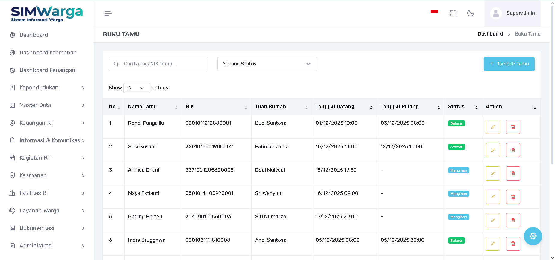This screenshot has width=555, height=260.
Task: Toggle dark mode with moon icon
Action: [471, 13]
